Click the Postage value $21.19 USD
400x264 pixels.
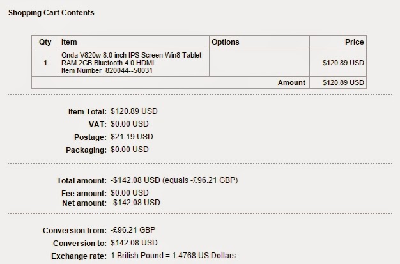(132, 137)
